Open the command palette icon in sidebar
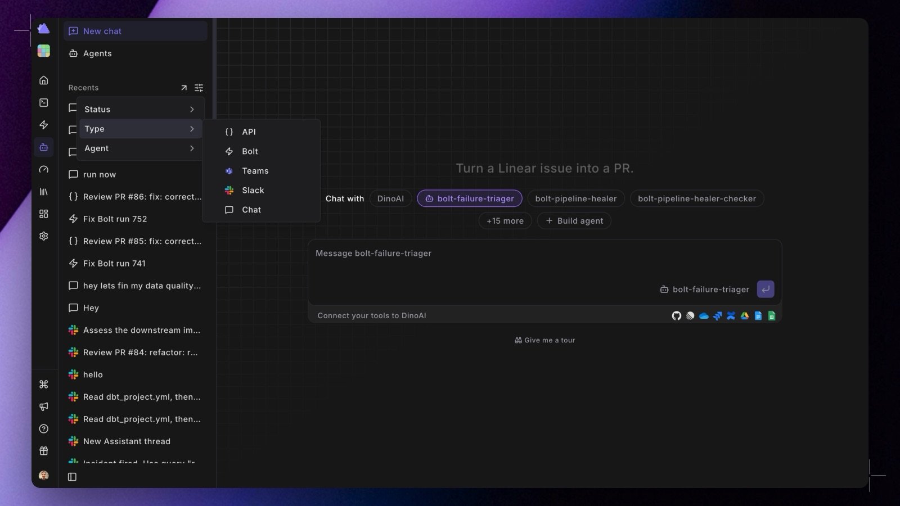Viewport: 900px width, 506px height. pyautogui.click(x=43, y=384)
